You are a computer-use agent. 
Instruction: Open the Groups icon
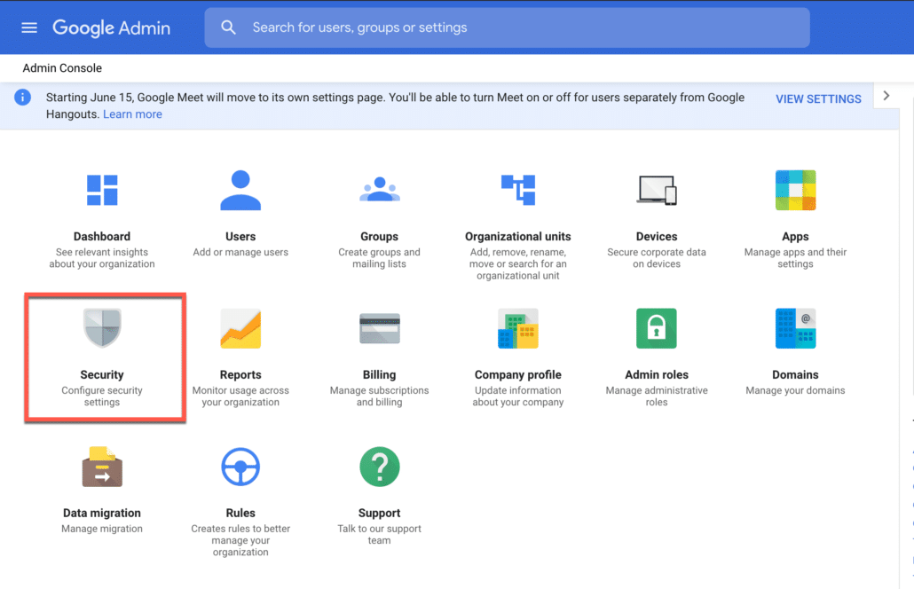coord(380,189)
